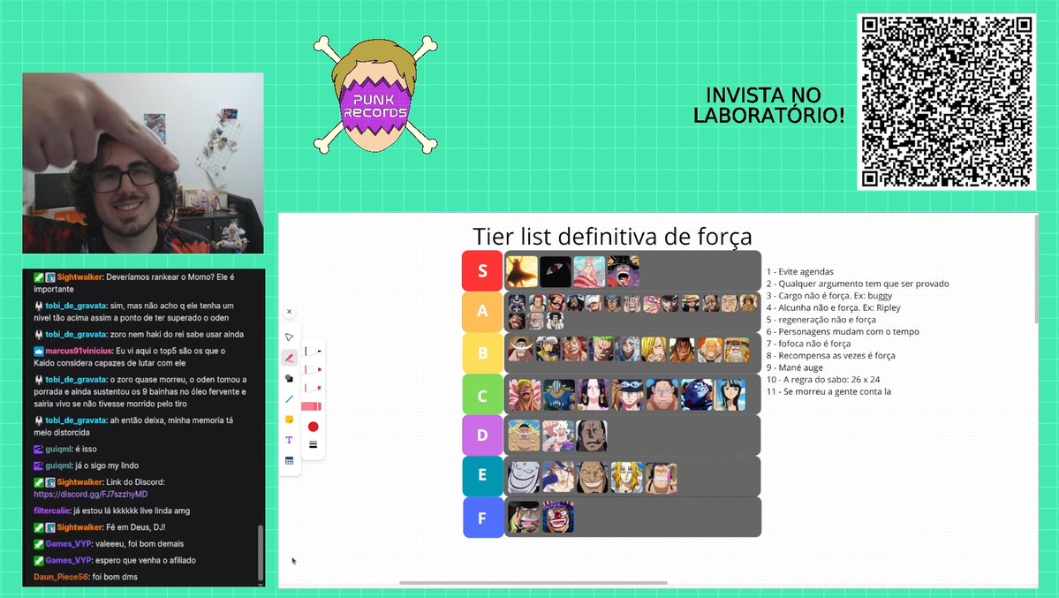Click the red S tier label
Image resolution: width=1059 pixels, height=598 pixels.
coord(482,270)
